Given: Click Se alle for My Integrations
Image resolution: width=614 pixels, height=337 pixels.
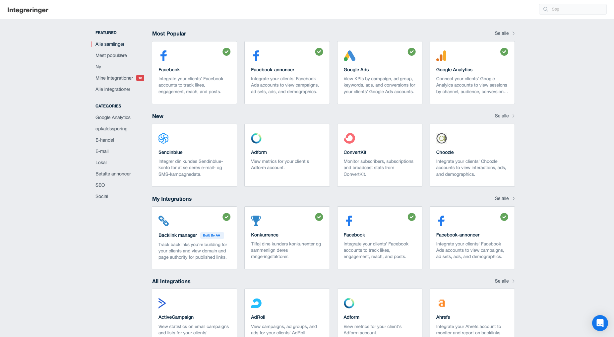Looking at the screenshot, I should (x=502, y=198).
